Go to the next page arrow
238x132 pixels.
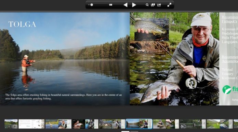point(134,5)
